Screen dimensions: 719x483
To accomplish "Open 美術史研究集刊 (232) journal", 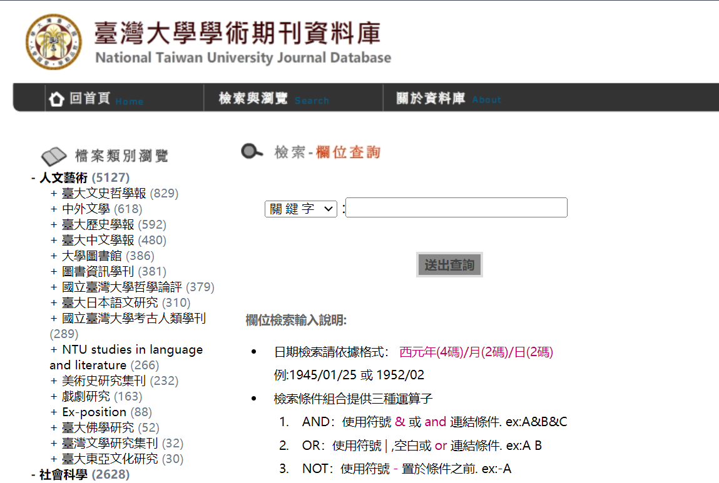I will point(114,381).
